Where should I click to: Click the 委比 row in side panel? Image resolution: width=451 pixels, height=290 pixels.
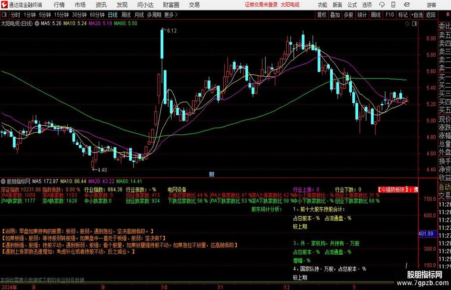[x=445, y=26]
